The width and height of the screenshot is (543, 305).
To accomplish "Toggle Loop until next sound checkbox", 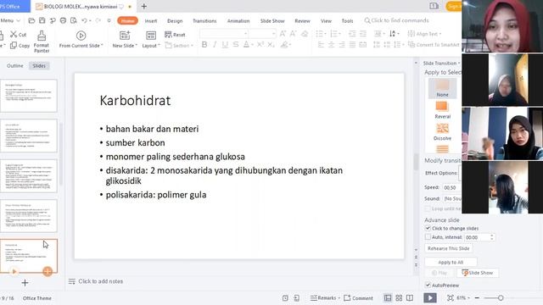I will 428,208.
